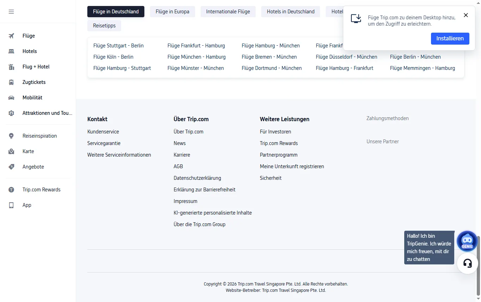
Task: Switch to the Flüge in Europa tab
Action: (x=173, y=12)
